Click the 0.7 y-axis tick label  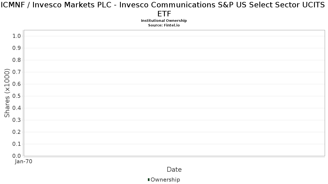click(17, 72)
